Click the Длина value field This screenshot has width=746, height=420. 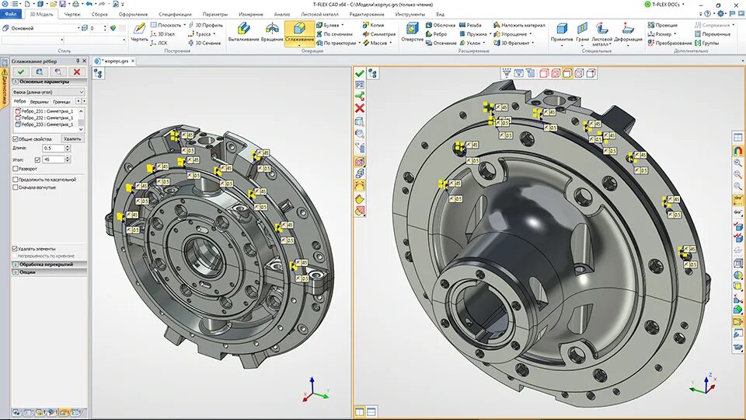54,148
